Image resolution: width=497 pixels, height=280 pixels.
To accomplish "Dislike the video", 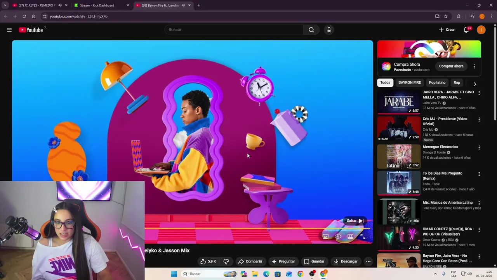I will point(226,261).
